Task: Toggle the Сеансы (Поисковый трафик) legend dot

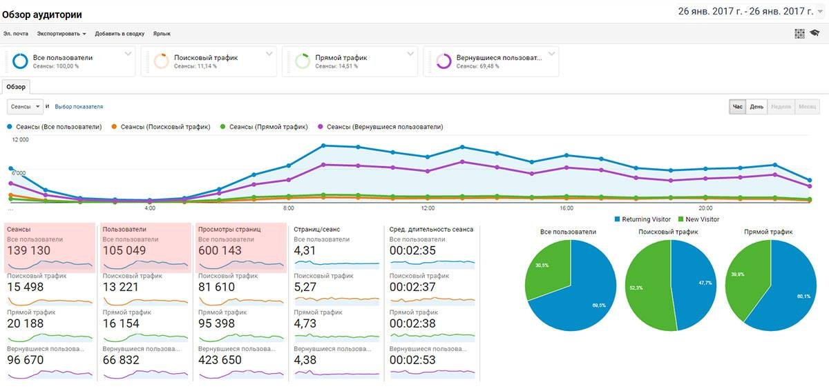Action: (115, 127)
